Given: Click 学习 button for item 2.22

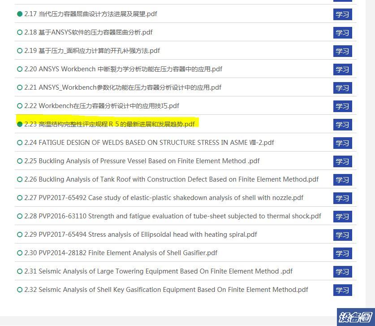Looking at the screenshot, I should [x=342, y=106].
